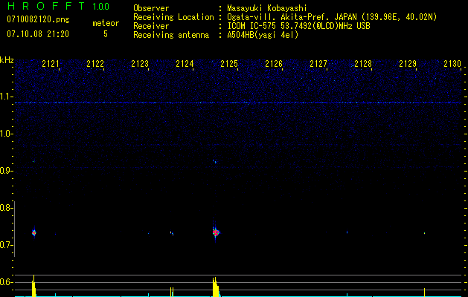
Task: Select the Ogata-vill. Akita-Pref. JAPAN location text
Action: click(332, 17)
